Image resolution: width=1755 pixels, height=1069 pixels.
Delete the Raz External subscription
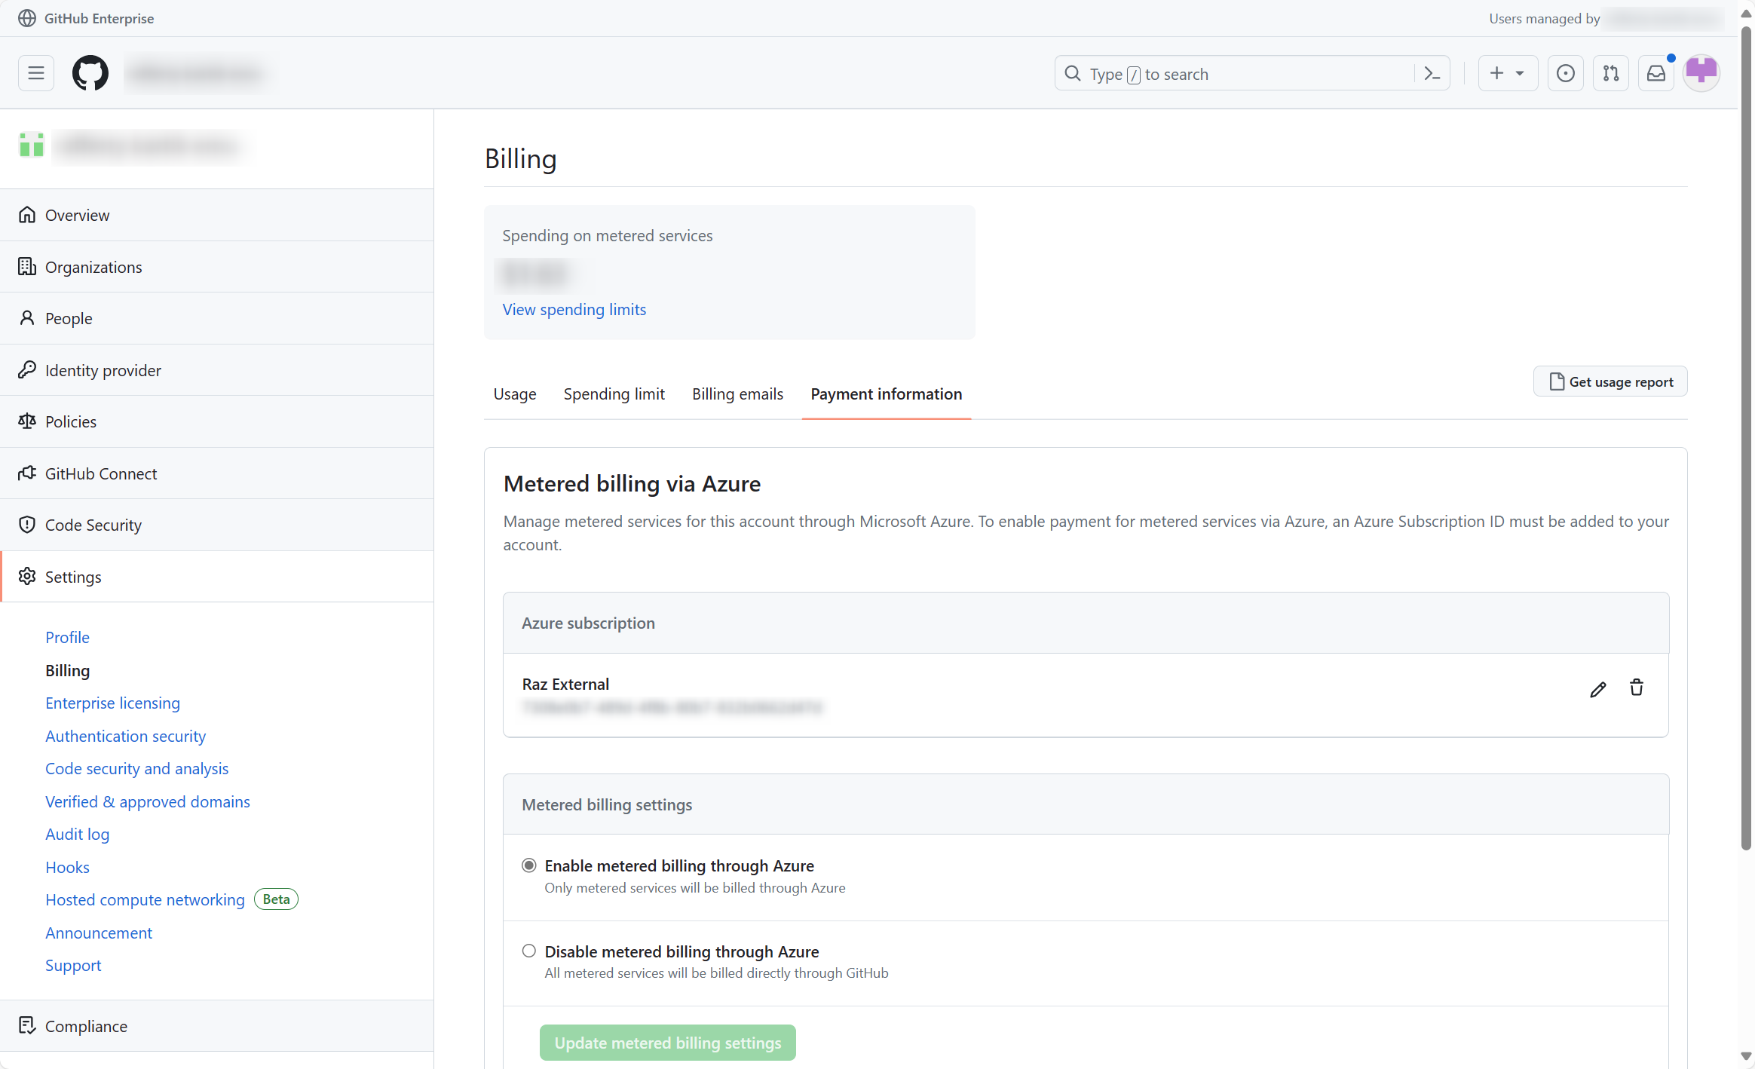tap(1637, 688)
